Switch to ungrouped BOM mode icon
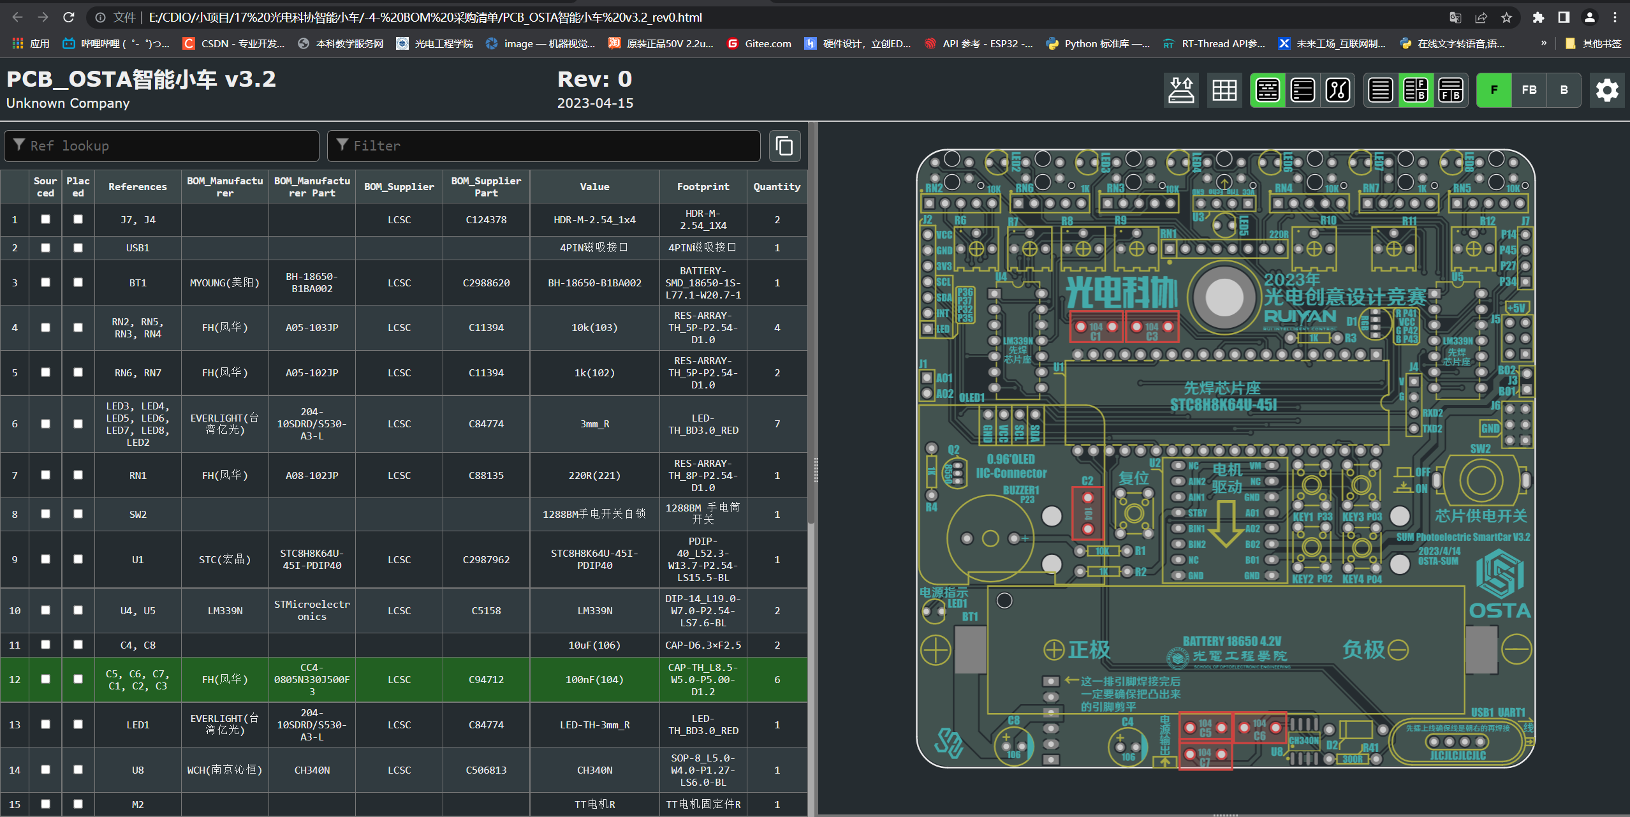The image size is (1630, 817). [x=1302, y=91]
